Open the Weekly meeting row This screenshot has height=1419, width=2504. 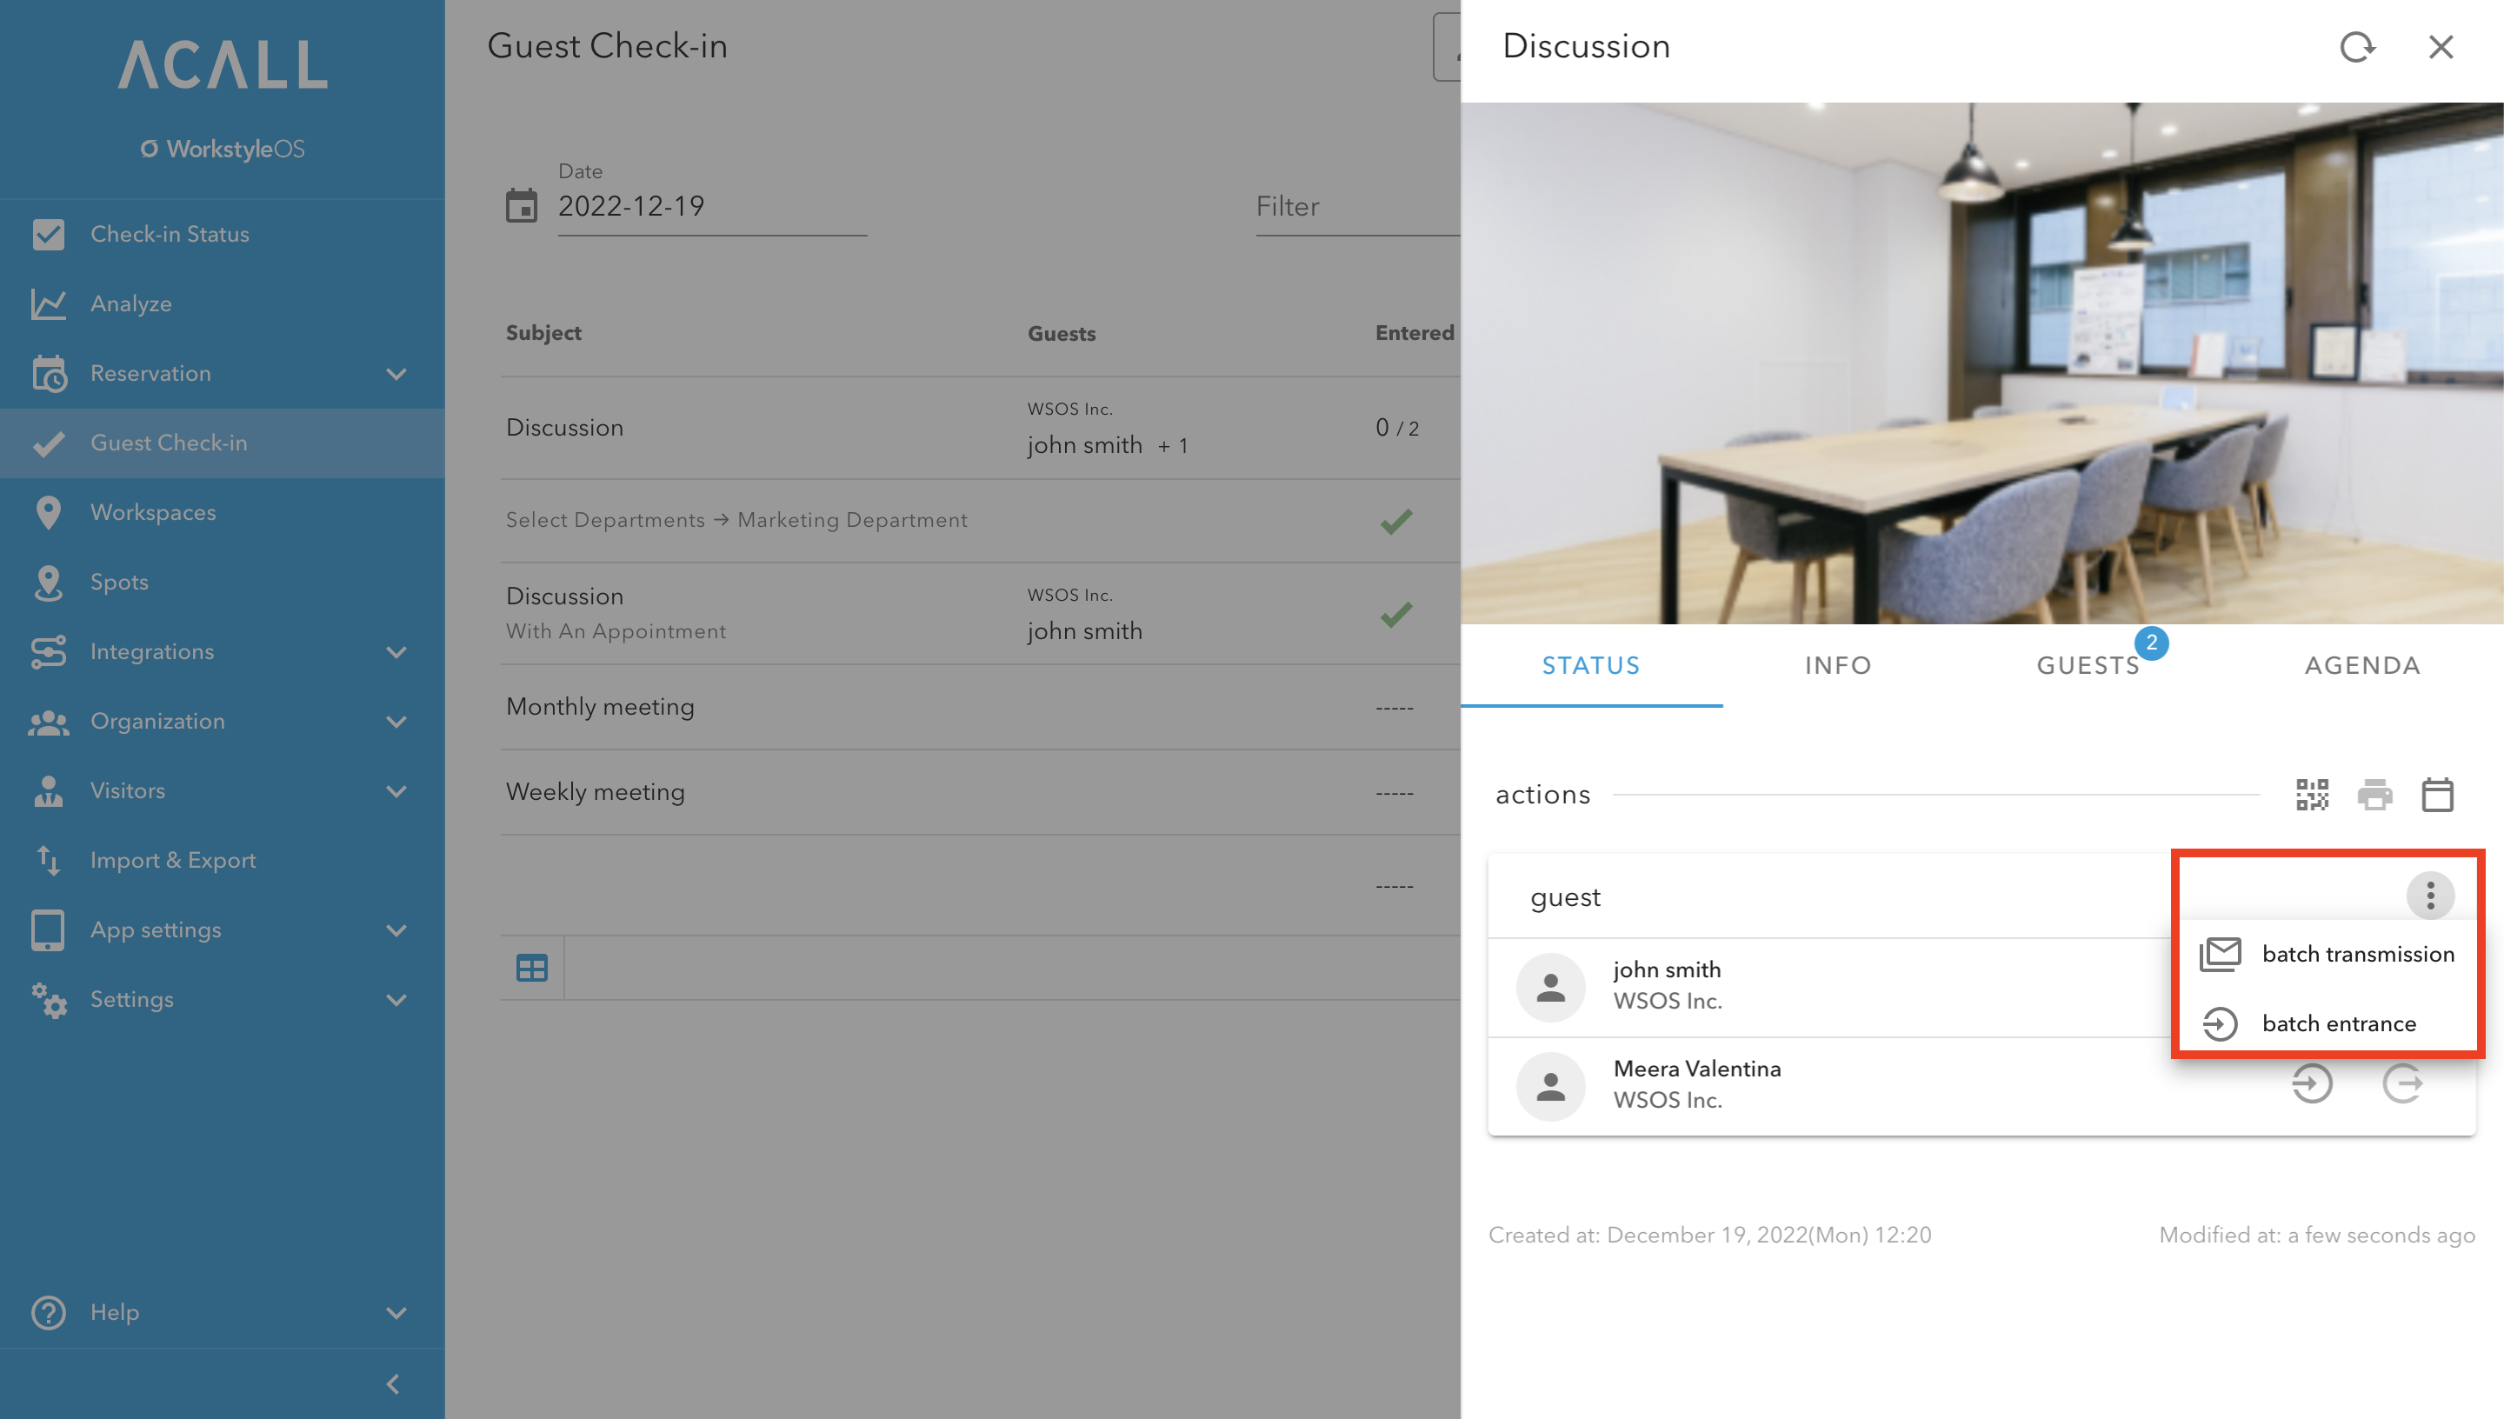(x=980, y=791)
